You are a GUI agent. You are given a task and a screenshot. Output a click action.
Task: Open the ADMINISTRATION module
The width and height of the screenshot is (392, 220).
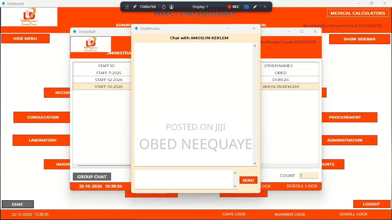coord(349,140)
